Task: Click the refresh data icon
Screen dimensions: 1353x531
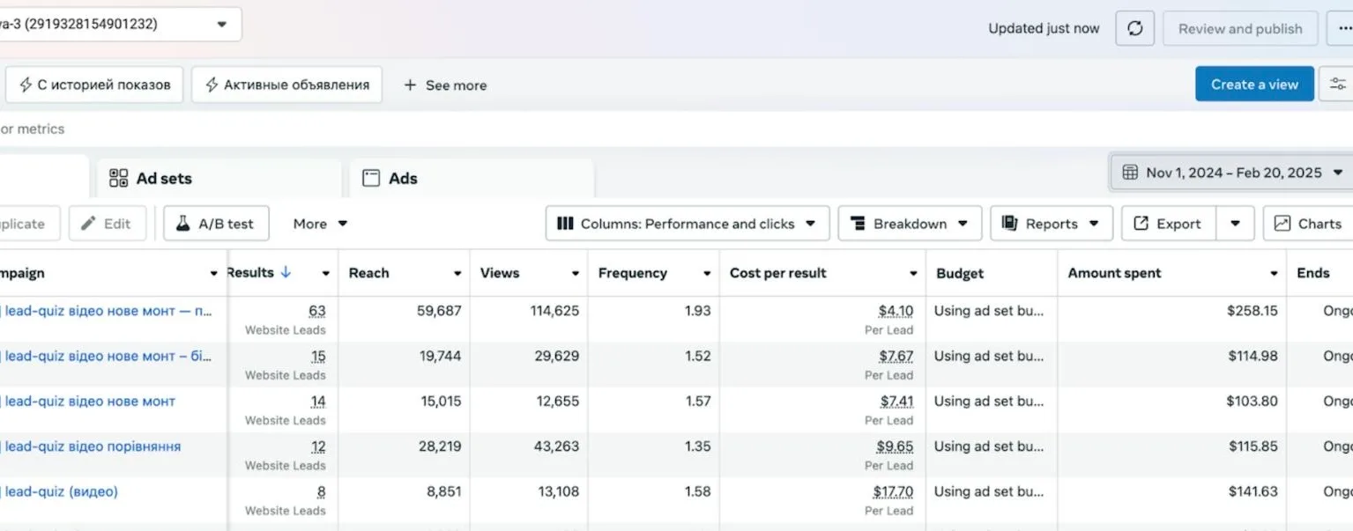Action: [1135, 28]
